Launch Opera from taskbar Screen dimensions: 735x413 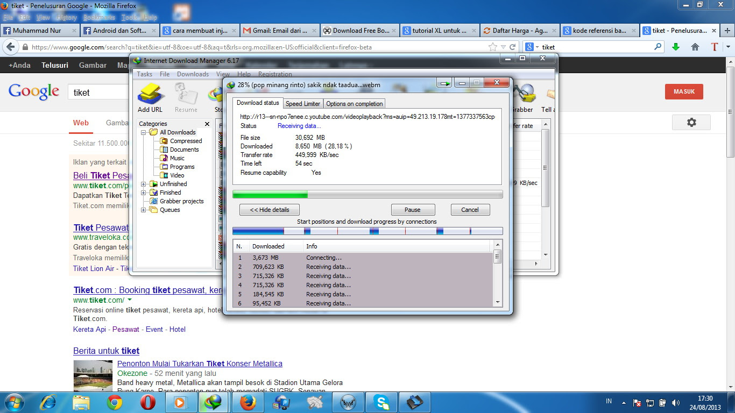(x=147, y=402)
